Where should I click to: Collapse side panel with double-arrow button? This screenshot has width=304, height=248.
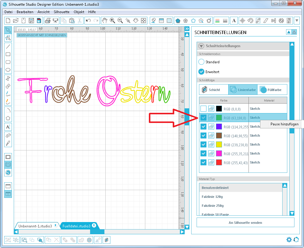[x=187, y=29]
